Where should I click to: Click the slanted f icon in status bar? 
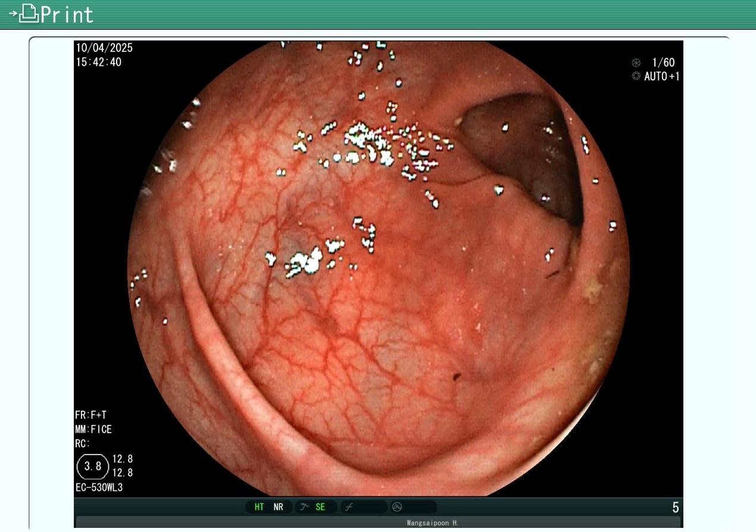coord(349,507)
